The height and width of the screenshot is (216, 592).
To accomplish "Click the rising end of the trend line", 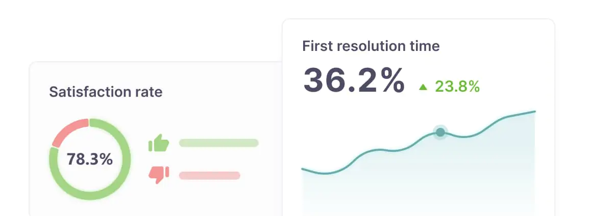I will point(521,114).
